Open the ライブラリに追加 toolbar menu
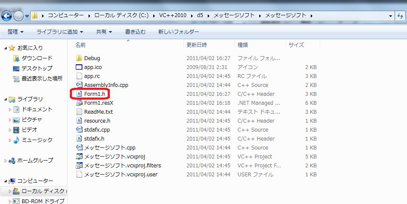This screenshot has height=204, width=407. (x=60, y=32)
